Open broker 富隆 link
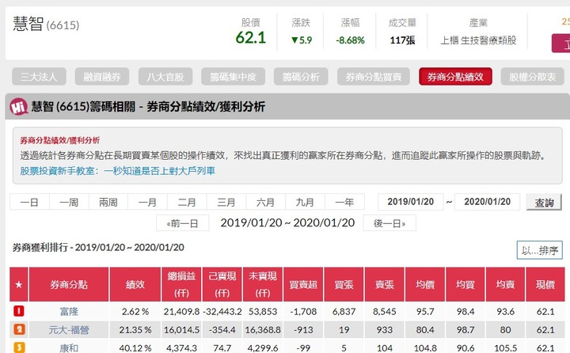The height and width of the screenshot is (353, 570). 69,312
